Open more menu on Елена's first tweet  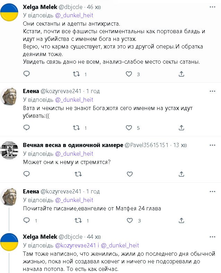(x=212, y=91)
